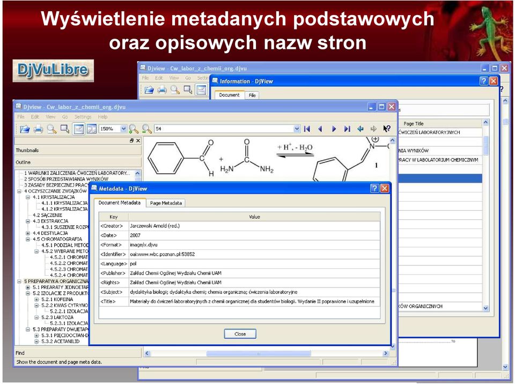Expand the 5.2.1 KOFEINA tree node
This screenshot has height=384, width=515.
tap(36, 300)
